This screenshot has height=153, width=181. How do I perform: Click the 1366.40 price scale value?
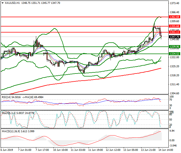coord(174,12)
